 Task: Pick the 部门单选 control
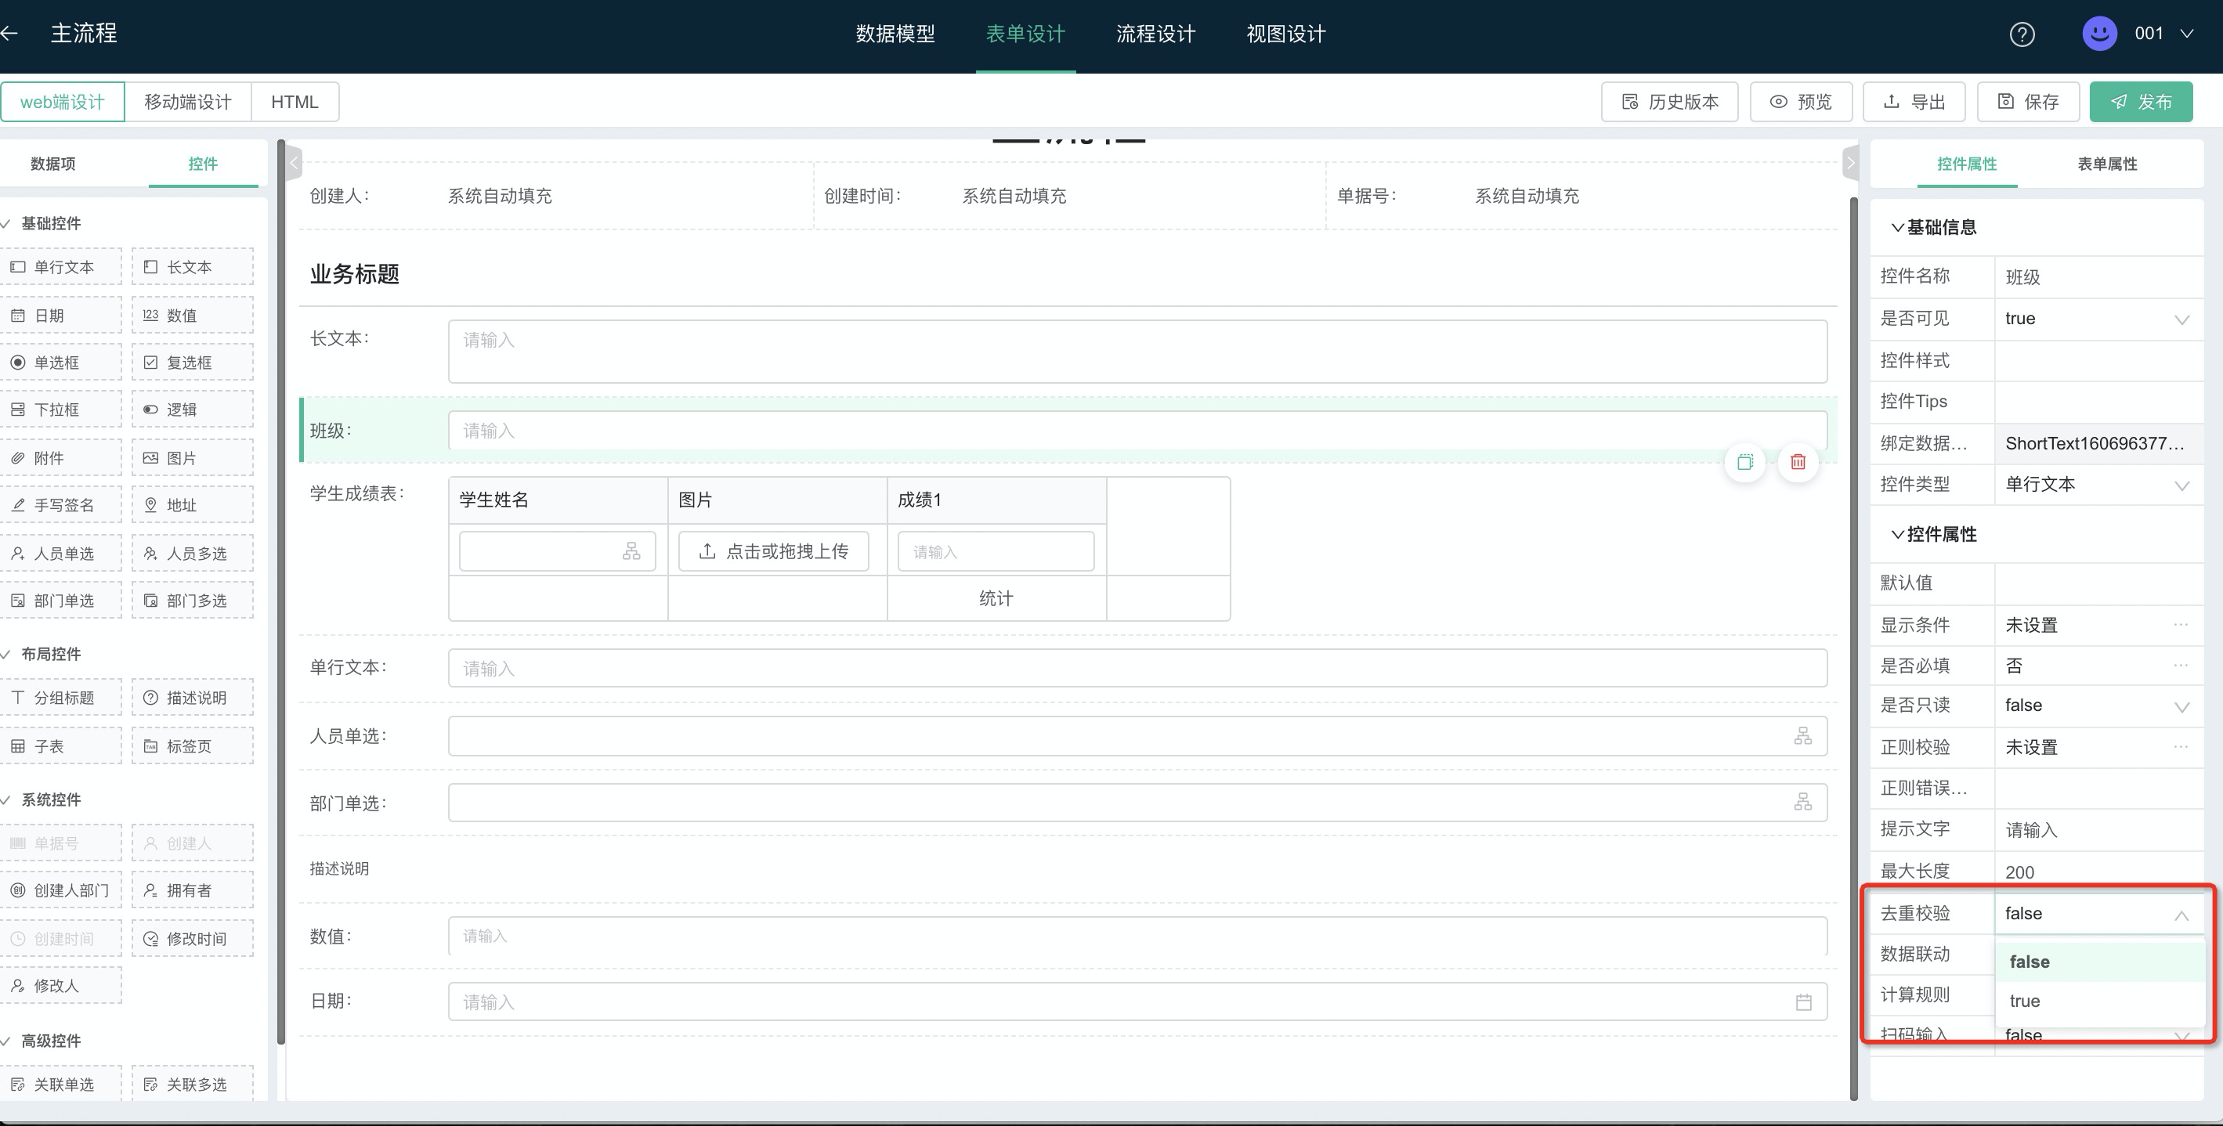(60, 601)
